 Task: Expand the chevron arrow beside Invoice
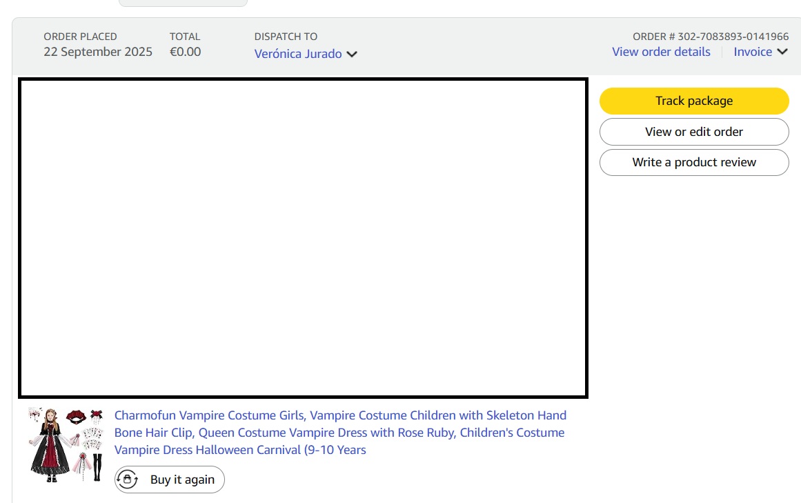(x=782, y=52)
